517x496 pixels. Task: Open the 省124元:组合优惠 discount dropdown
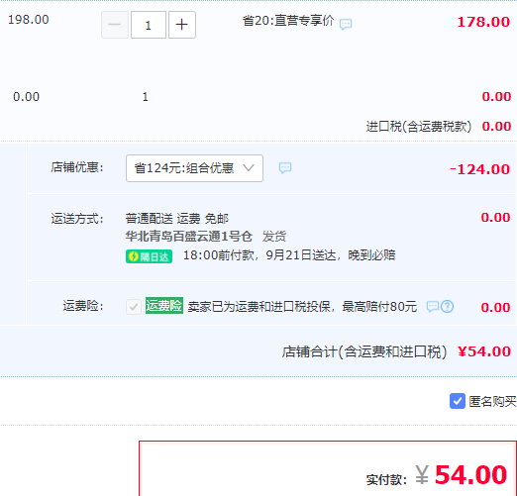point(194,168)
